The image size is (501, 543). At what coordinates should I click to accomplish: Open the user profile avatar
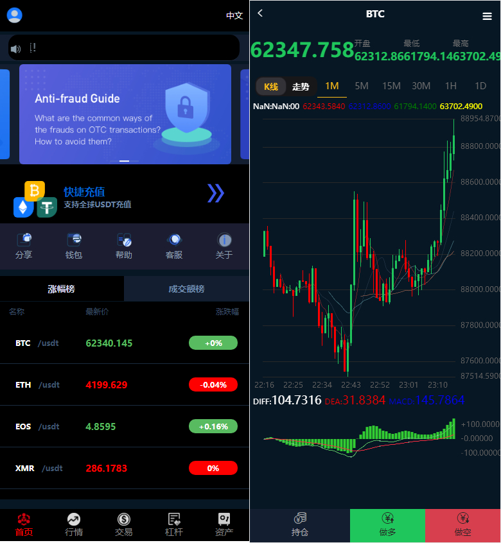[x=14, y=15]
